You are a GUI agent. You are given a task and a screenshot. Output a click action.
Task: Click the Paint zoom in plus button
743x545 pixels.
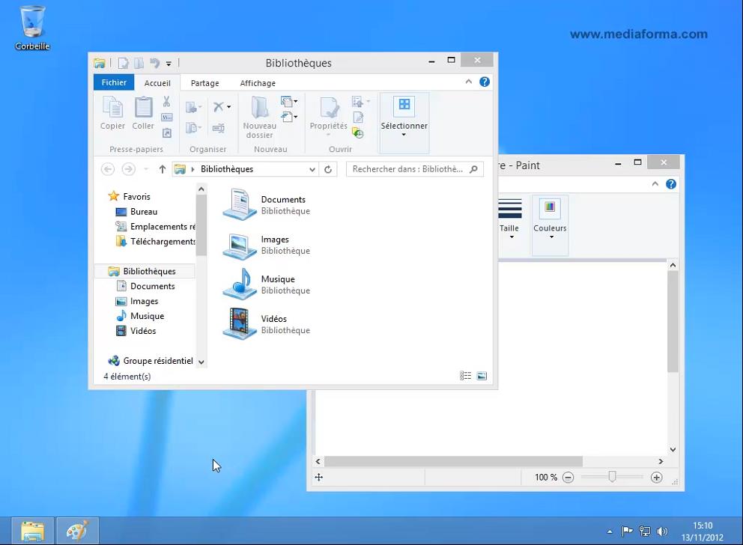pyautogui.click(x=657, y=477)
